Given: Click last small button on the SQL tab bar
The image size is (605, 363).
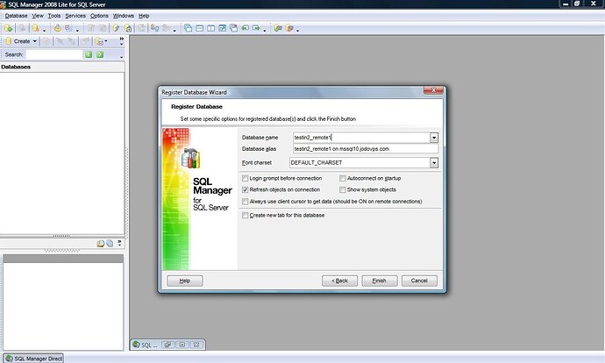Looking at the screenshot, I should click(196, 345).
